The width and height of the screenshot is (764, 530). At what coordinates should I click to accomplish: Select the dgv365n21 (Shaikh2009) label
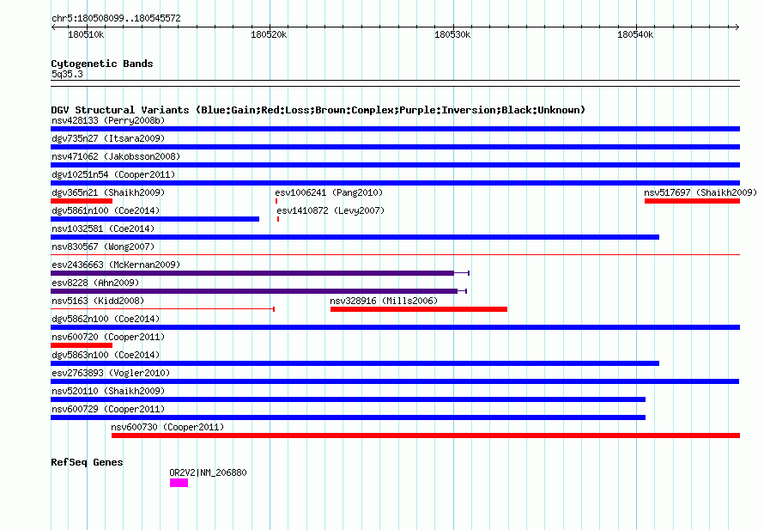[x=108, y=192]
